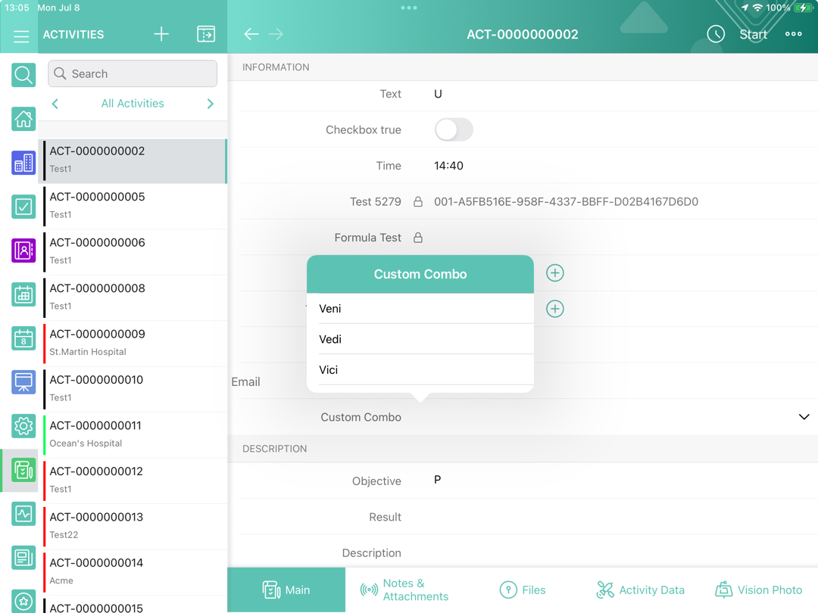Image resolution: width=818 pixels, height=613 pixels.
Task: Open activity ACT-0000000009 St.Martin Hospital
Action: pos(133,342)
